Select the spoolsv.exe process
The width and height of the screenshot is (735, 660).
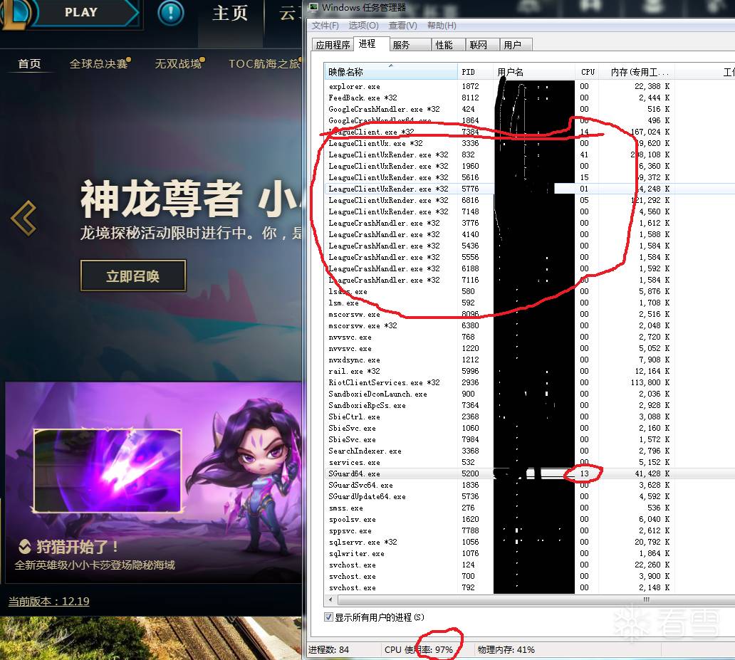coord(530,519)
